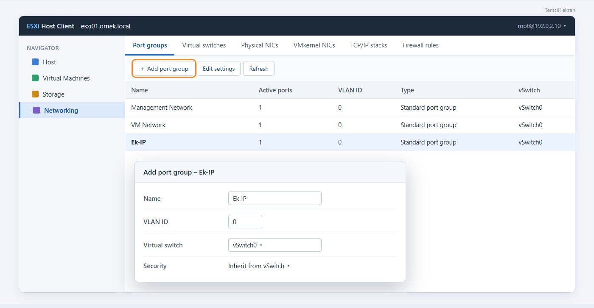This screenshot has height=308, width=594.
Task: Click the NAVIGATOR heading
Action: [42, 48]
